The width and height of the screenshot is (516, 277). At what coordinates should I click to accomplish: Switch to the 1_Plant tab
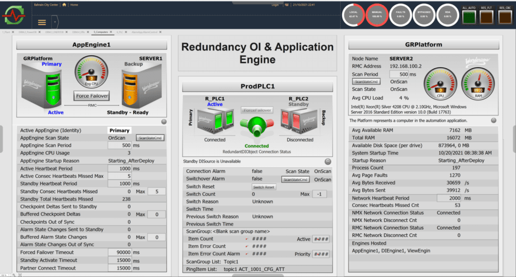[x=6, y=32]
